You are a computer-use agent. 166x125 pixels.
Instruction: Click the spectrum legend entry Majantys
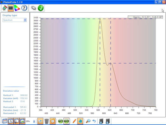pyautogui.click(x=145, y=17)
